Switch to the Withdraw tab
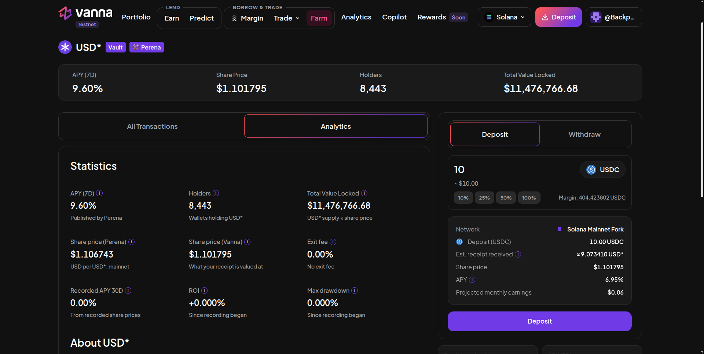 pyautogui.click(x=584, y=134)
